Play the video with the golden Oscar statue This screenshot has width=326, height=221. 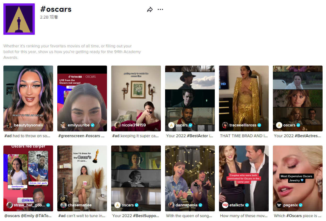pos(190,178)
